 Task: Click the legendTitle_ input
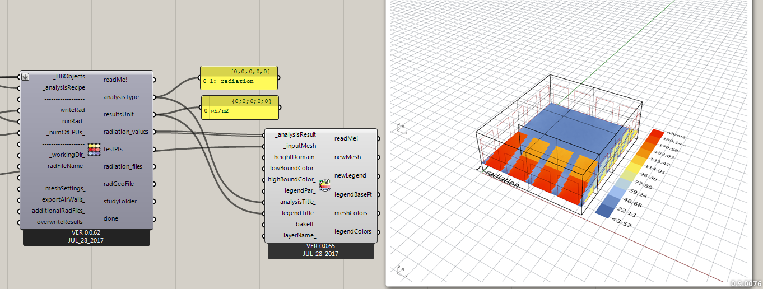click(x=299, y=213)
